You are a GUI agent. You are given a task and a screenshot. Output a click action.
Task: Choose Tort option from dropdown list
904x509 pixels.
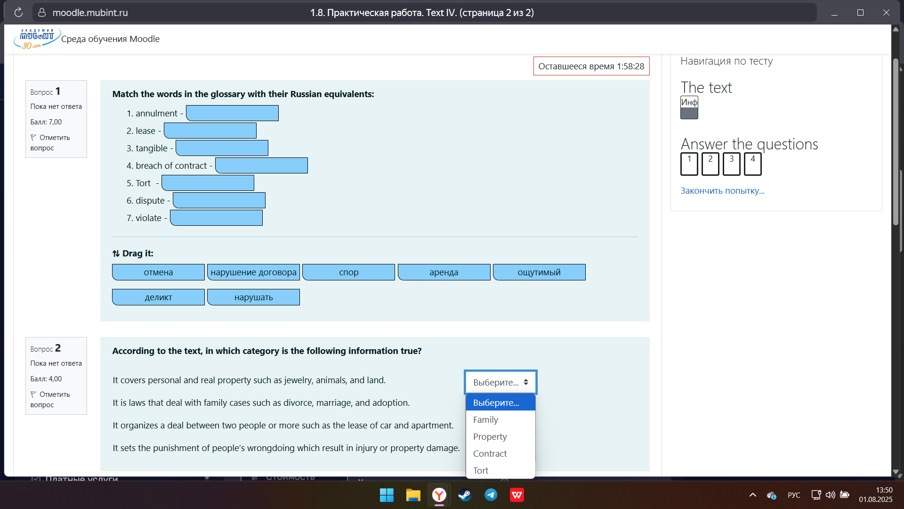pos(481,470)
